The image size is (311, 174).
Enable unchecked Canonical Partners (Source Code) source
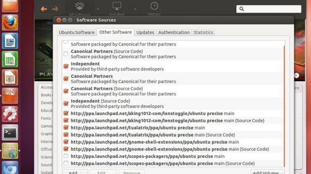point(66,54)
